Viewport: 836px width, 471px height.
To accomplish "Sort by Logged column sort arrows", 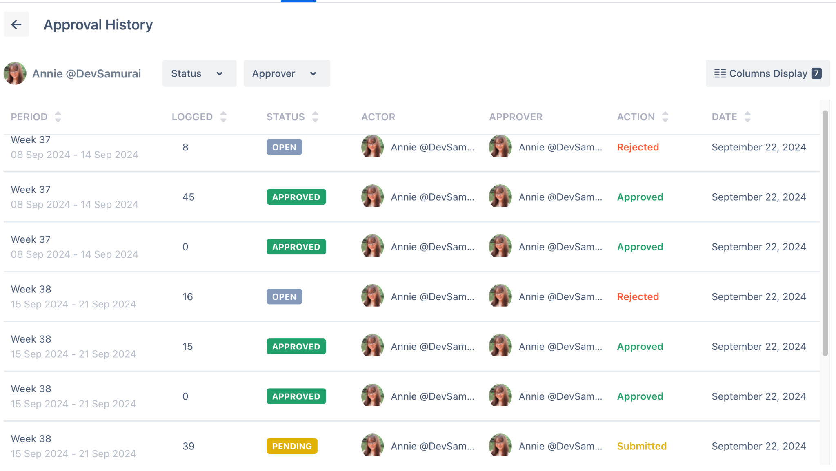I will coord(223,117).
